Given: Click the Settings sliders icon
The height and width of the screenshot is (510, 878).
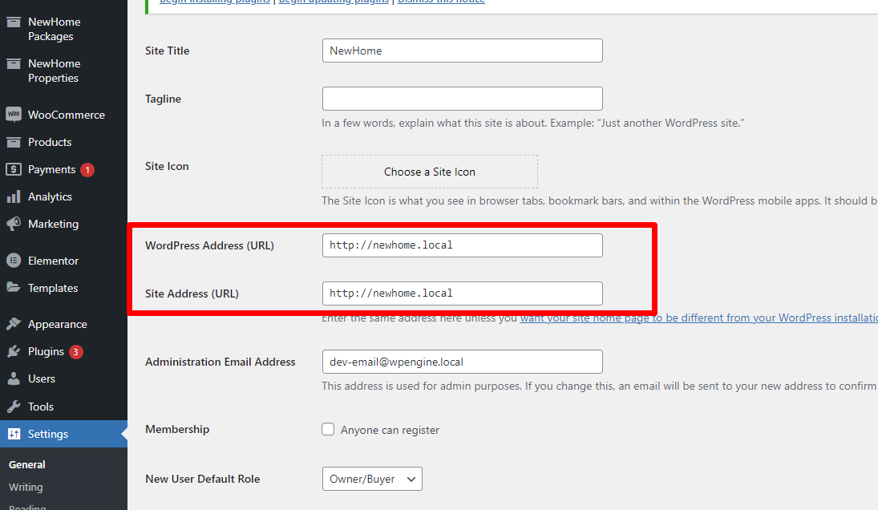Looking at the screenshot, I should click(x=14, y=434).
